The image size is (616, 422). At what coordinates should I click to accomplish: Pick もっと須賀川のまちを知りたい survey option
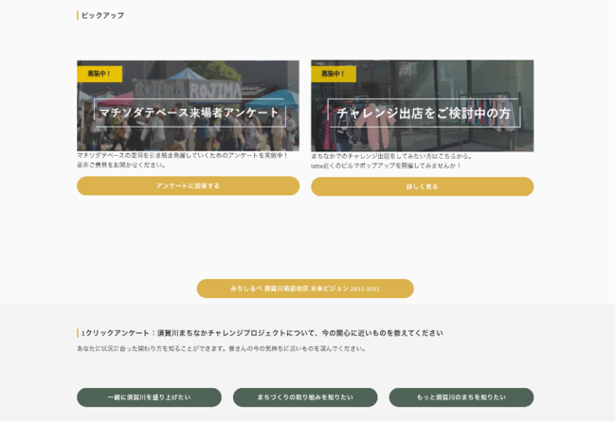pos(461,397)
